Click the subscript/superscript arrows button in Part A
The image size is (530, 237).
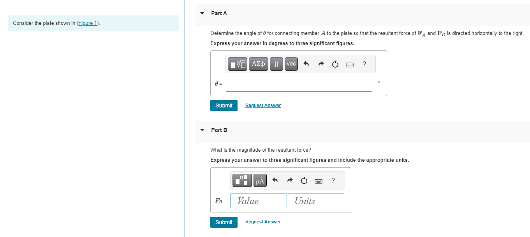pos(276,64)
